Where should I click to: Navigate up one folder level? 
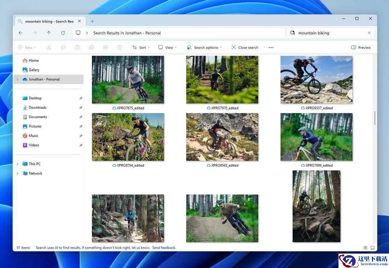[49, 33]
